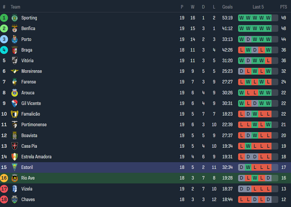Click Braga's first Last 5 loss badge

point(241,50)
